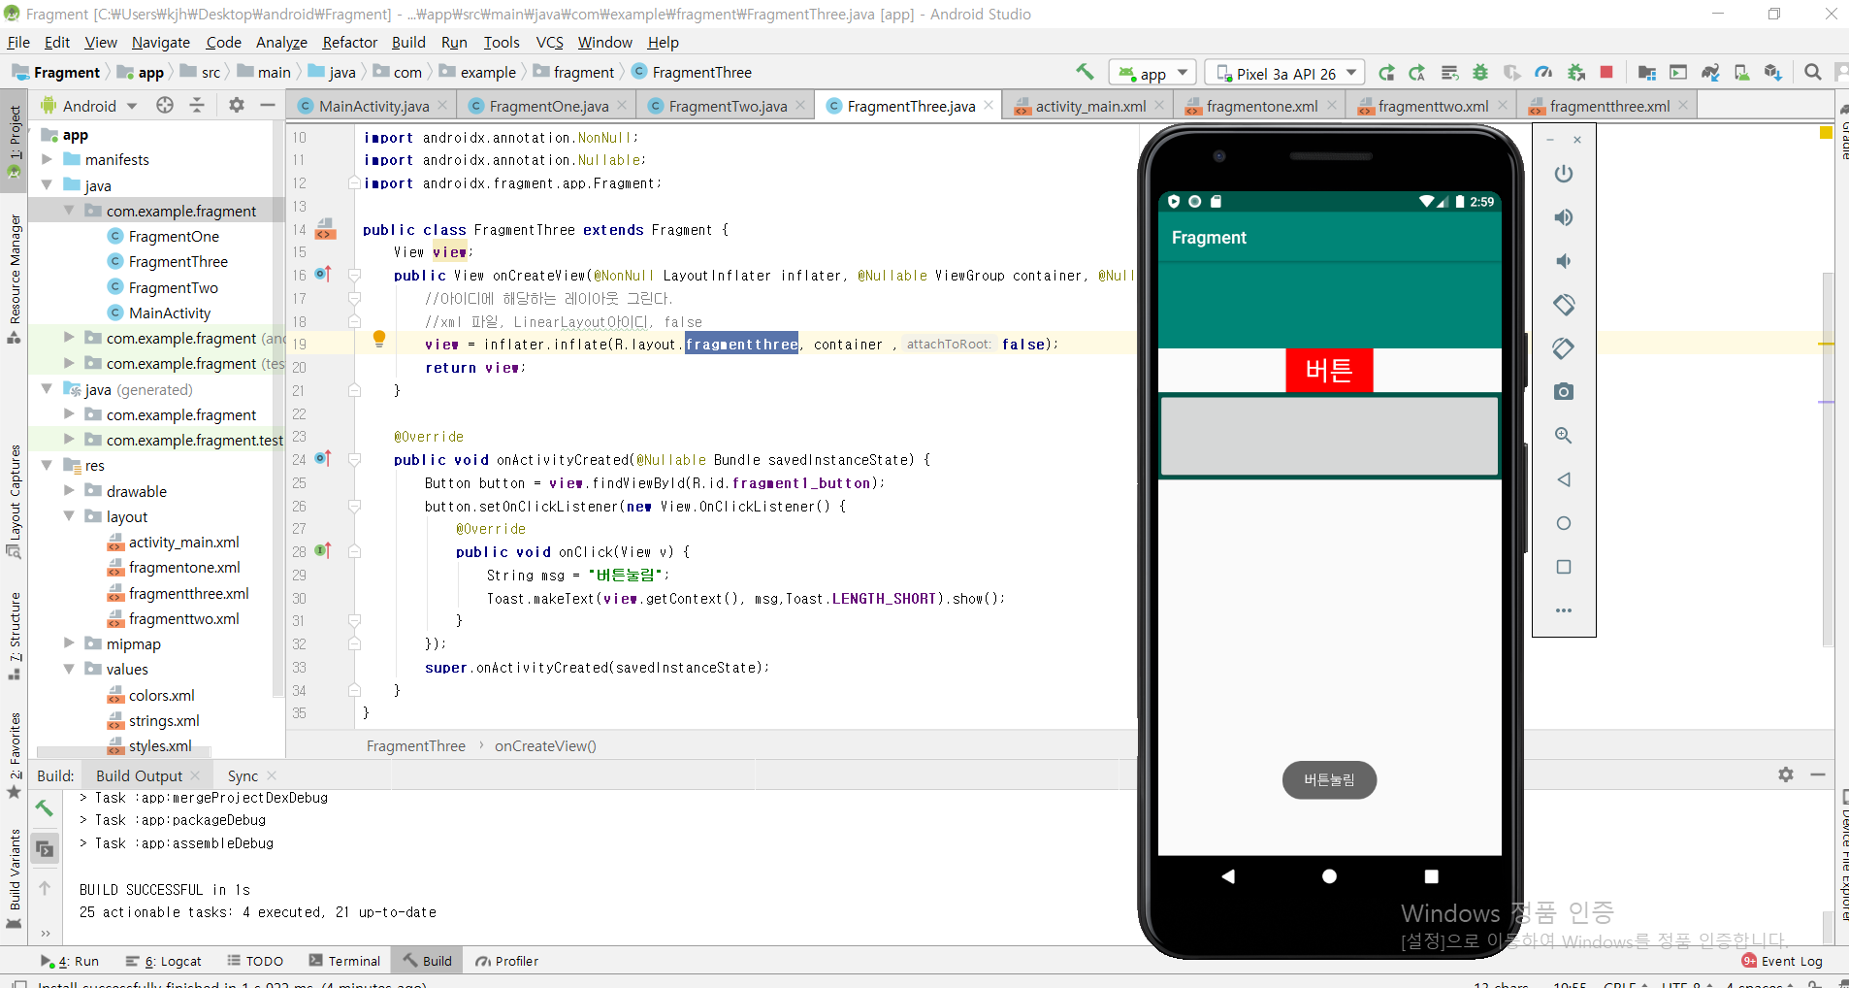This screenshot has width=1849, height=988.
Task: Toggle the Build view mode button in Build panel
Action: (x=45, y=849)
